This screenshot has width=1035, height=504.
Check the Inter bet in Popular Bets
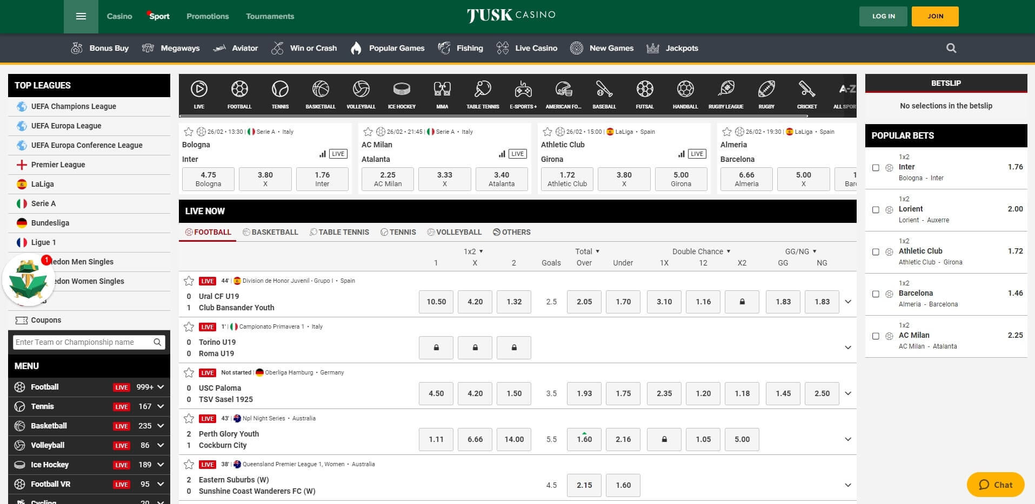(x=876, y=167)
